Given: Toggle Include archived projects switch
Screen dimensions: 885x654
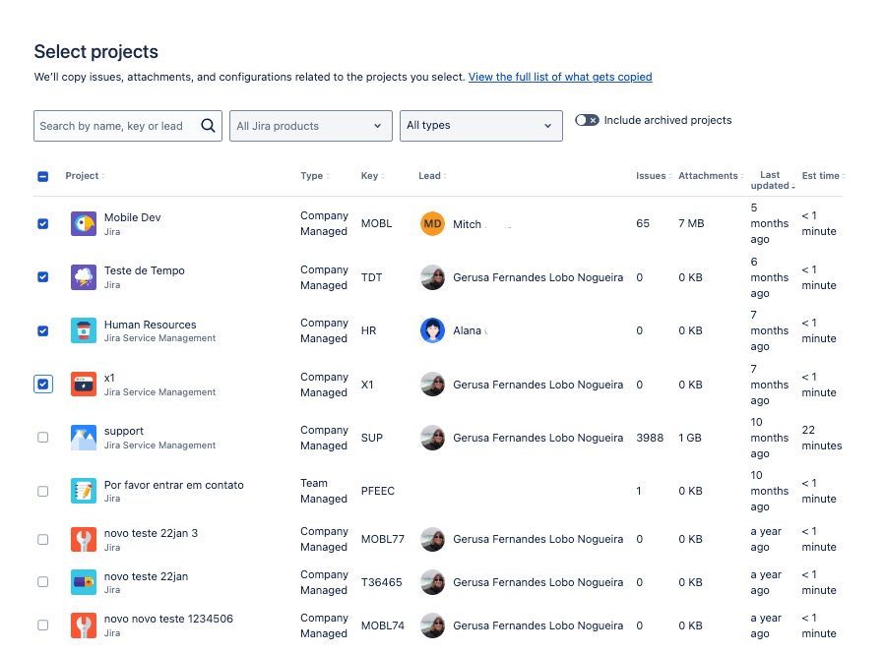Looking at the screenshot, I should pyautogui.click(x=587, y=120).
